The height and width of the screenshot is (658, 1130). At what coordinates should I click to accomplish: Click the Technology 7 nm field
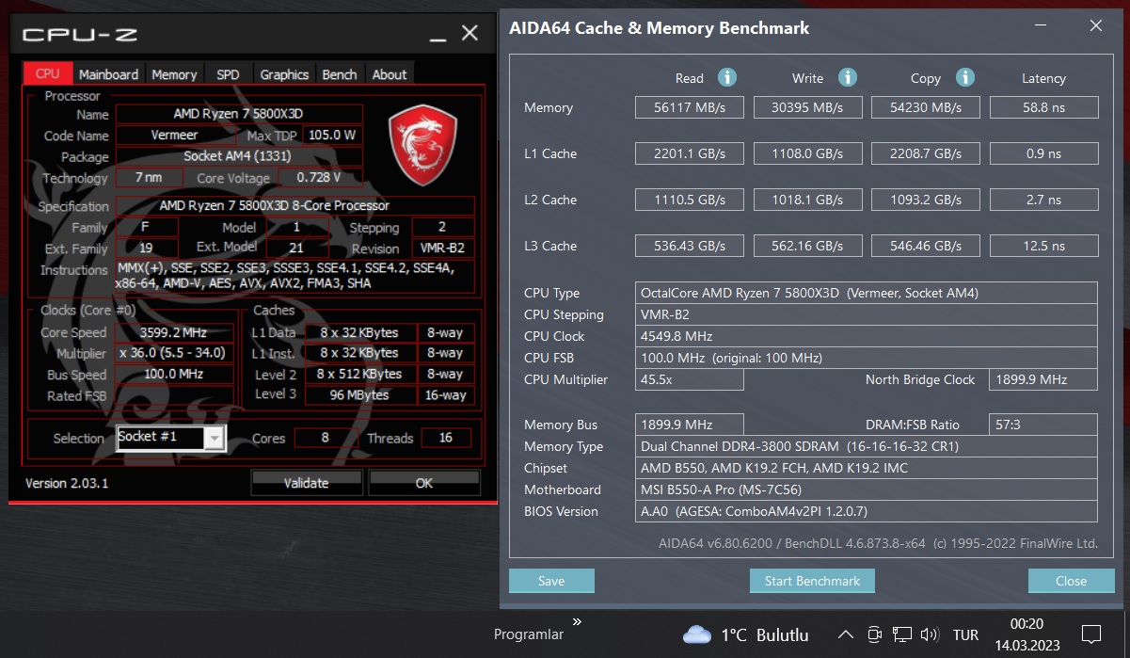pyautogui.click(x=147, y=177)
